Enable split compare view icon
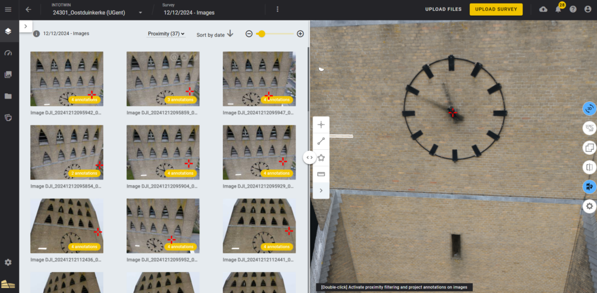 click(589, 167)
